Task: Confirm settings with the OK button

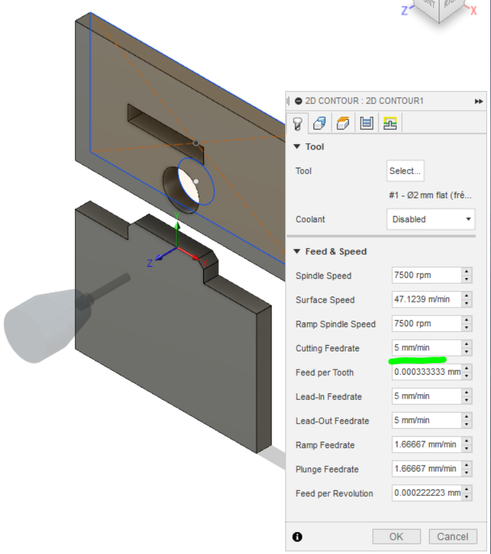Action: [396, 537]
